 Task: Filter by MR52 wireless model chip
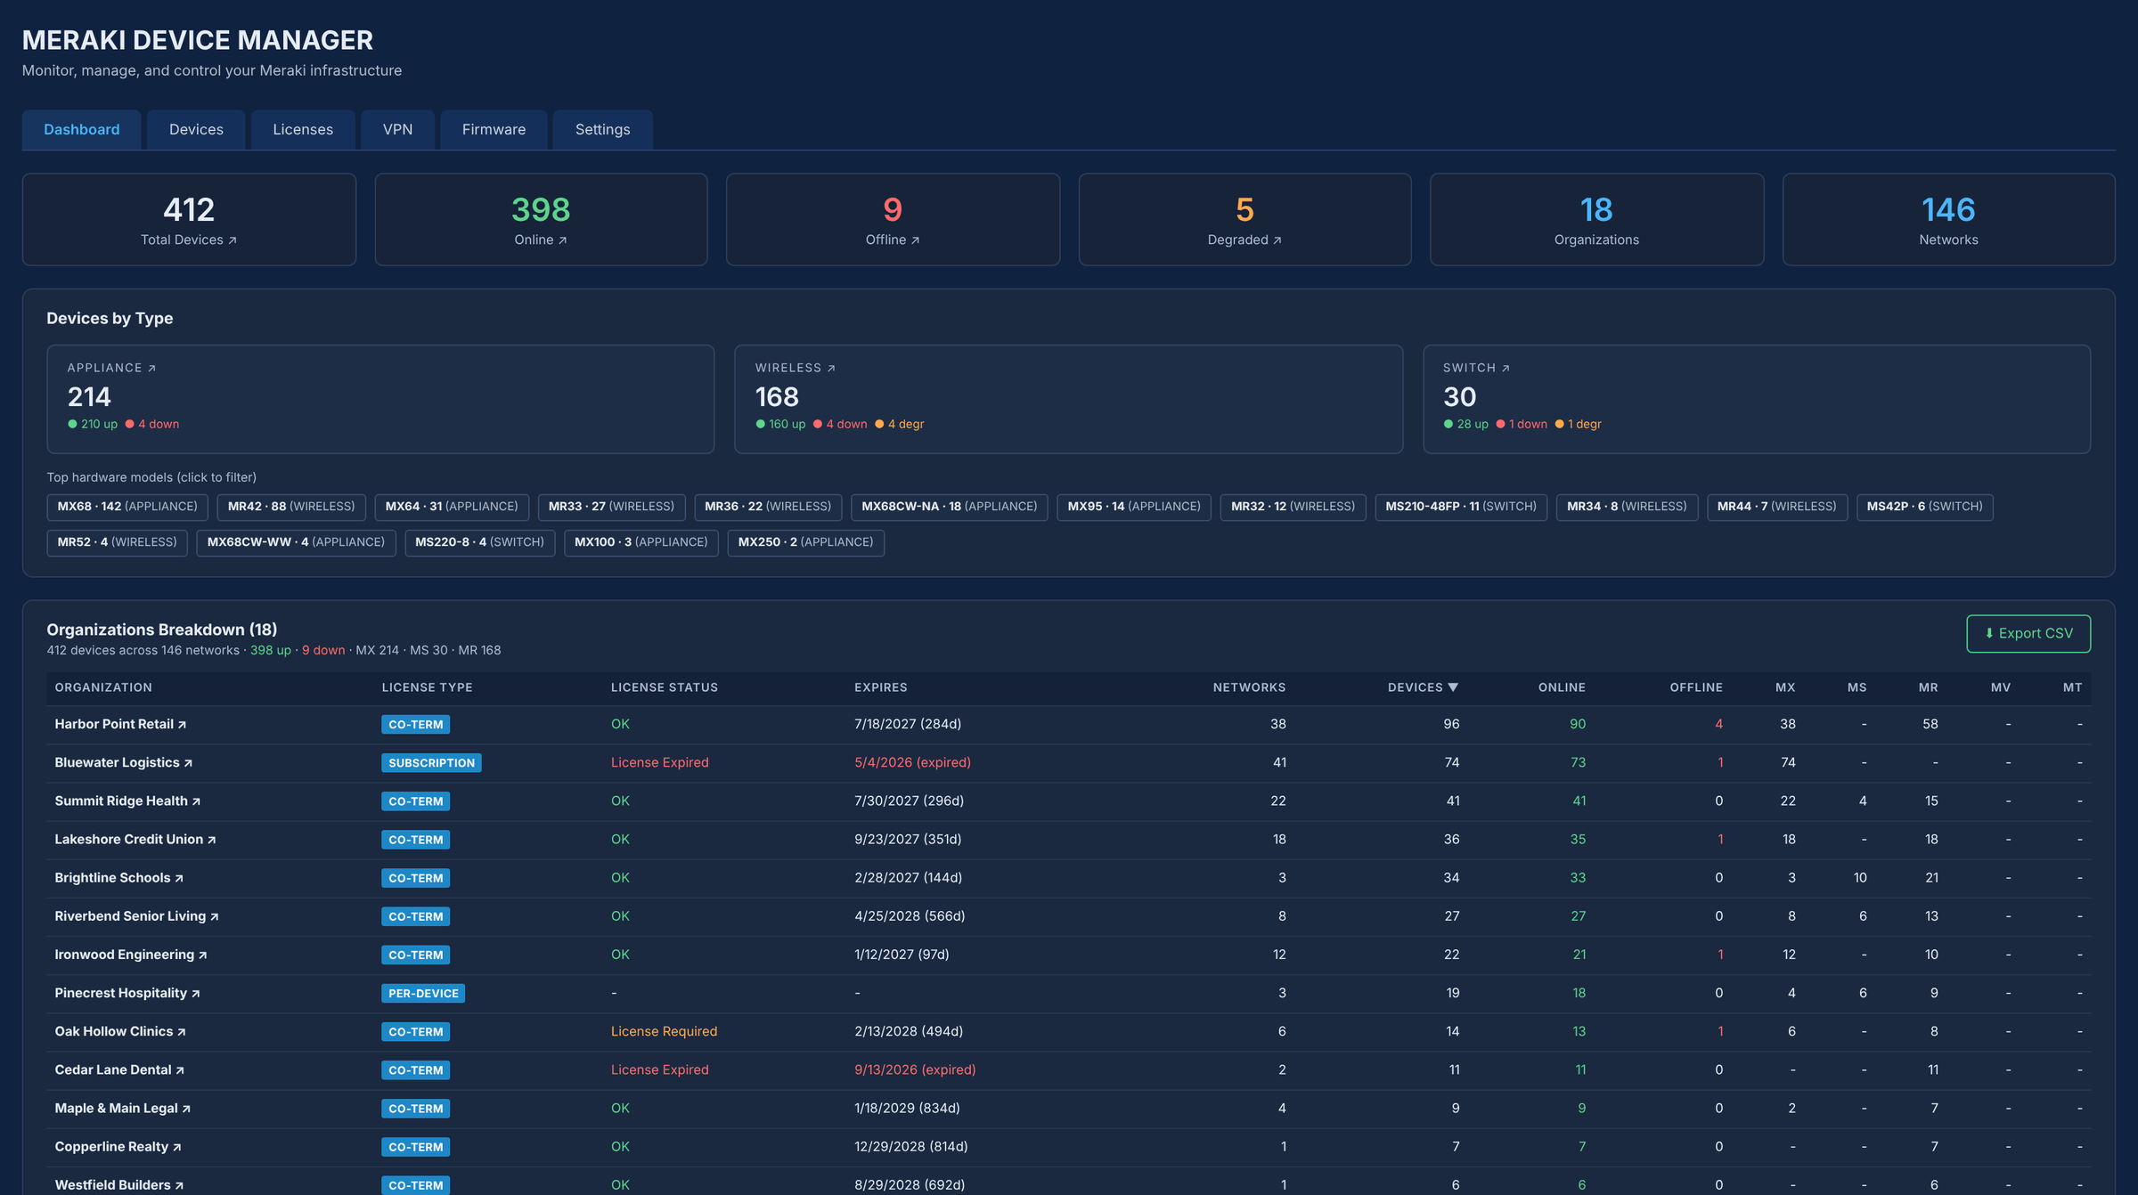(x=117, y=542)
